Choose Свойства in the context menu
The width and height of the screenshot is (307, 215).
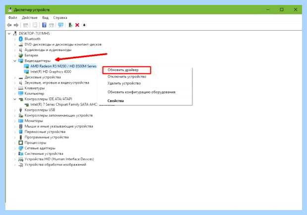(115, 101)
